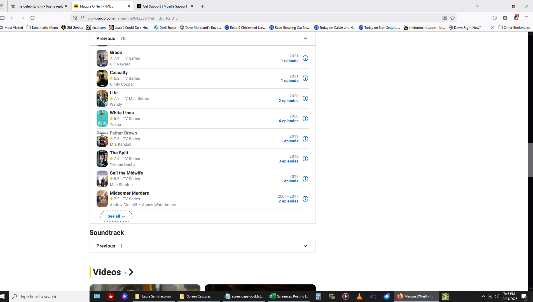This screenshot has height=302, width=533.
Task: Open Windows notification center
Action: pos(524,296)
